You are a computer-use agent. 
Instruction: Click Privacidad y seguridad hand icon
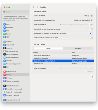pos(4,89)
